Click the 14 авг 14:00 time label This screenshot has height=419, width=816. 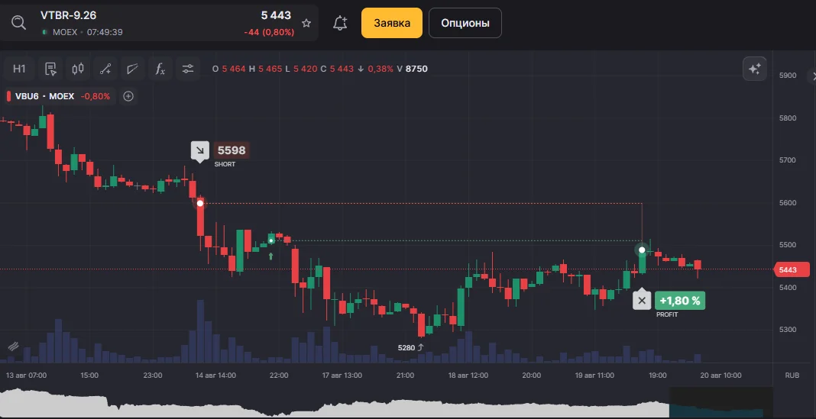click(x=215, y=375)
